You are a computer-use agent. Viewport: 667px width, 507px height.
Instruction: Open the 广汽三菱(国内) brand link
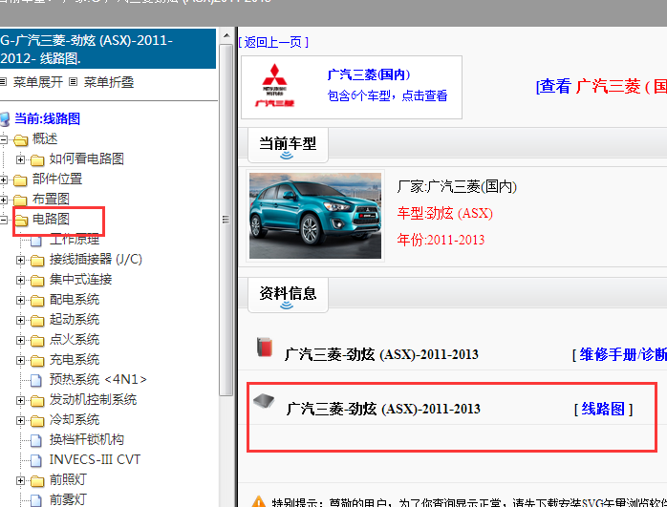pos(369,74)
